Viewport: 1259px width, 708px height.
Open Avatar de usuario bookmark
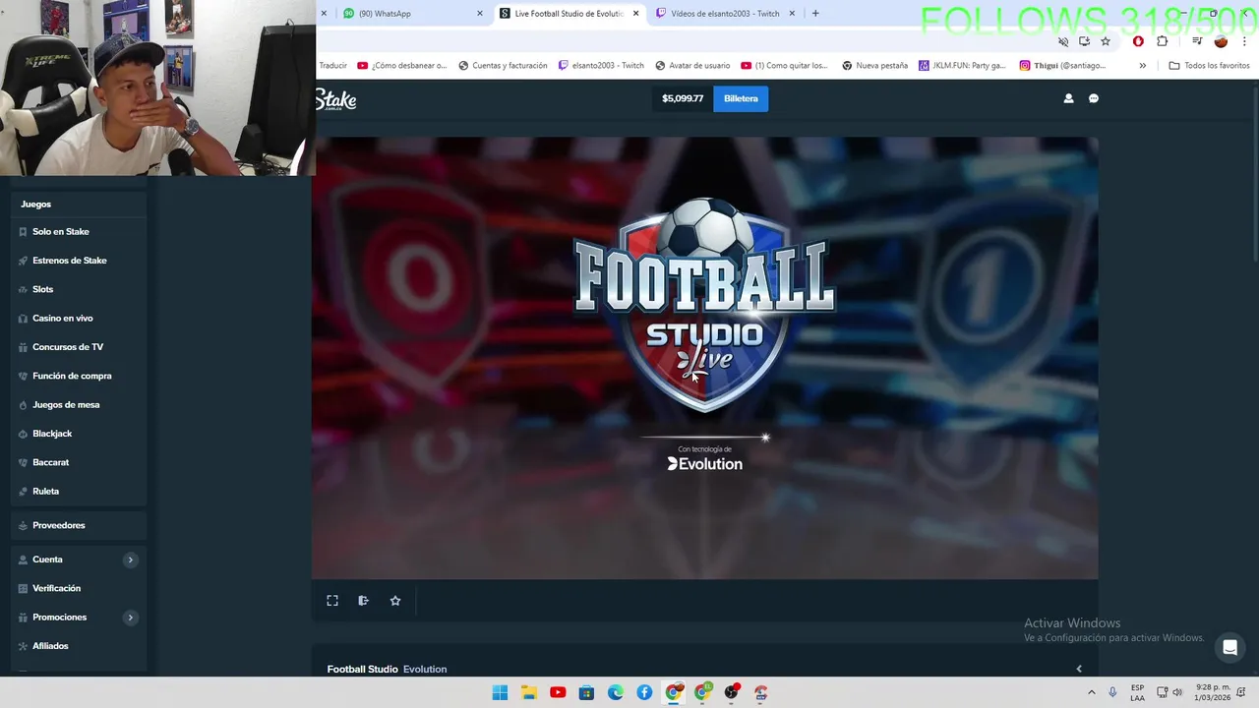click(x=692, y=66)
